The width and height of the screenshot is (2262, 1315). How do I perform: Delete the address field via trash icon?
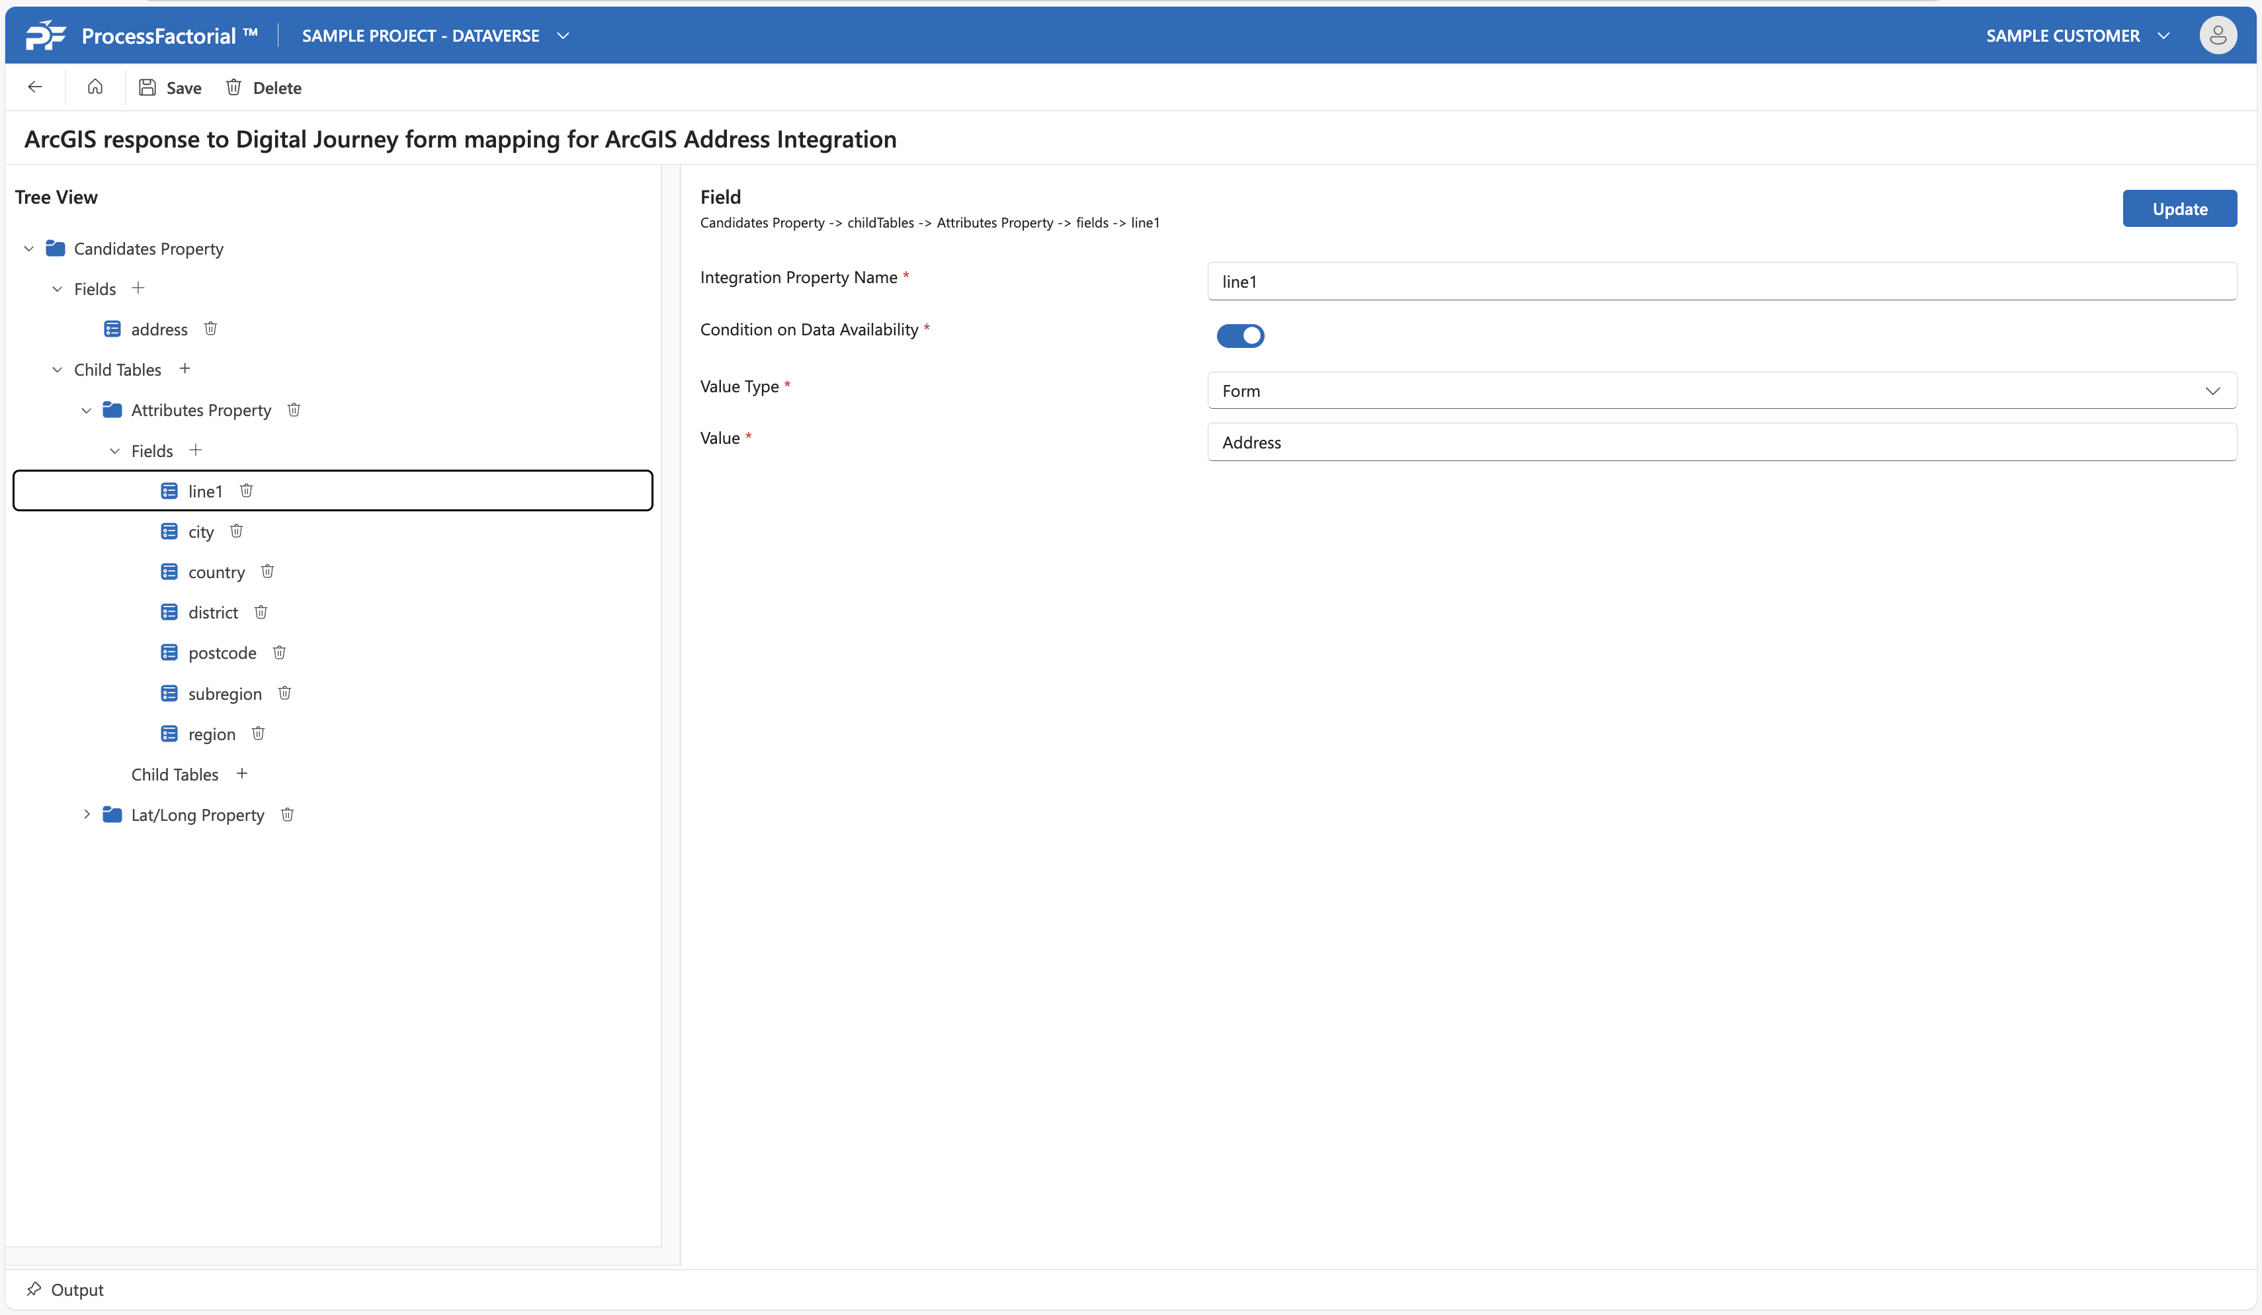211,329
